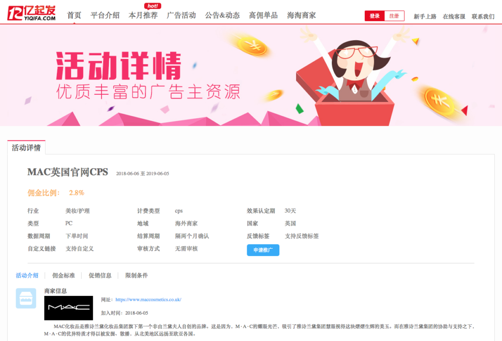
Task: Click the billing type value cps
Action: 178,211
